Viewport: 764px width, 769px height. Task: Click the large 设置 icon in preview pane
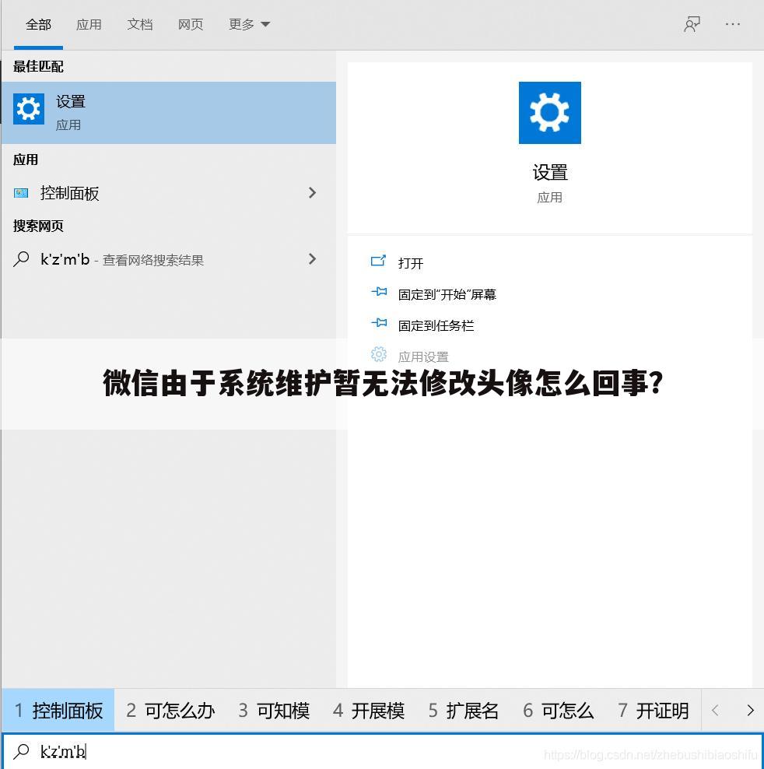pos(550,113)
